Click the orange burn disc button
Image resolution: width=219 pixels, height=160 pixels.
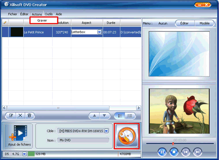coord(127,136)
